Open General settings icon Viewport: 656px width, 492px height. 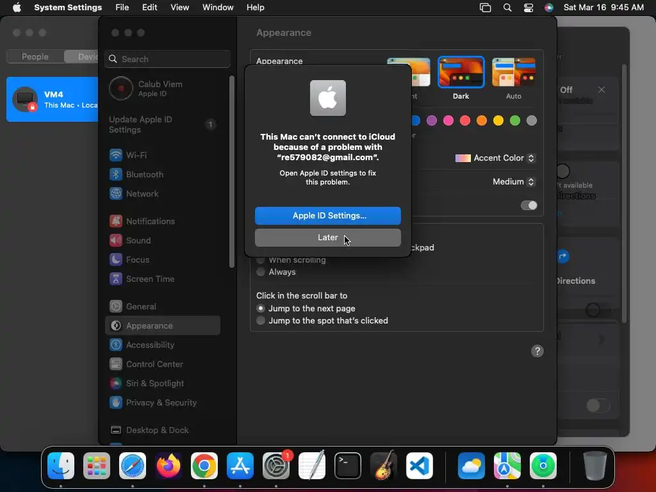click(x=116, y=307)
